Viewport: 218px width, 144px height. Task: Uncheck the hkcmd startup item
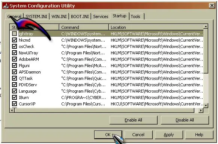tap(14, 40)
